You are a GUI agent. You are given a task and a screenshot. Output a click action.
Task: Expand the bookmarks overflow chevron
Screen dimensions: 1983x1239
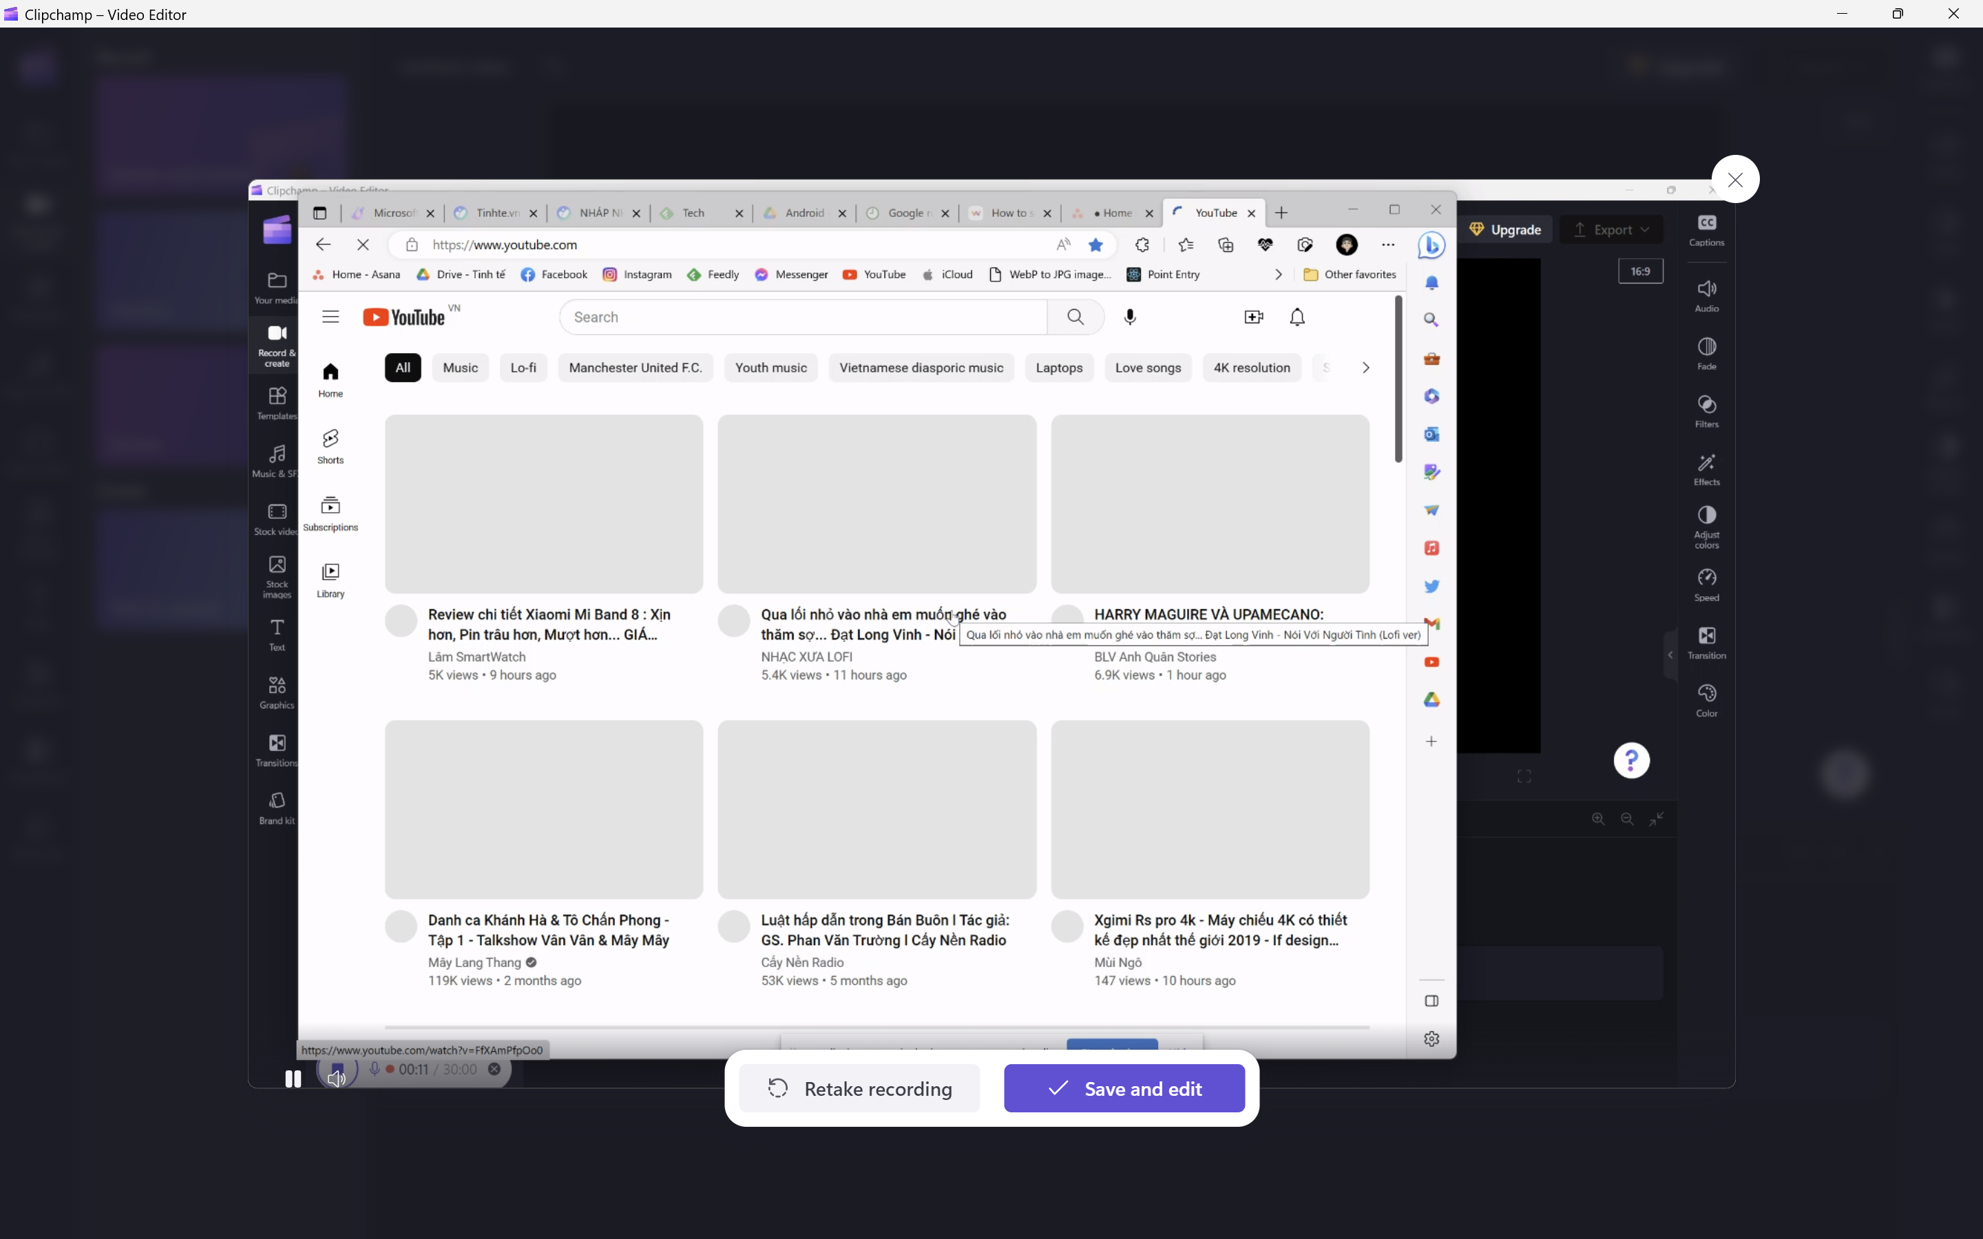pos(1279,275)
